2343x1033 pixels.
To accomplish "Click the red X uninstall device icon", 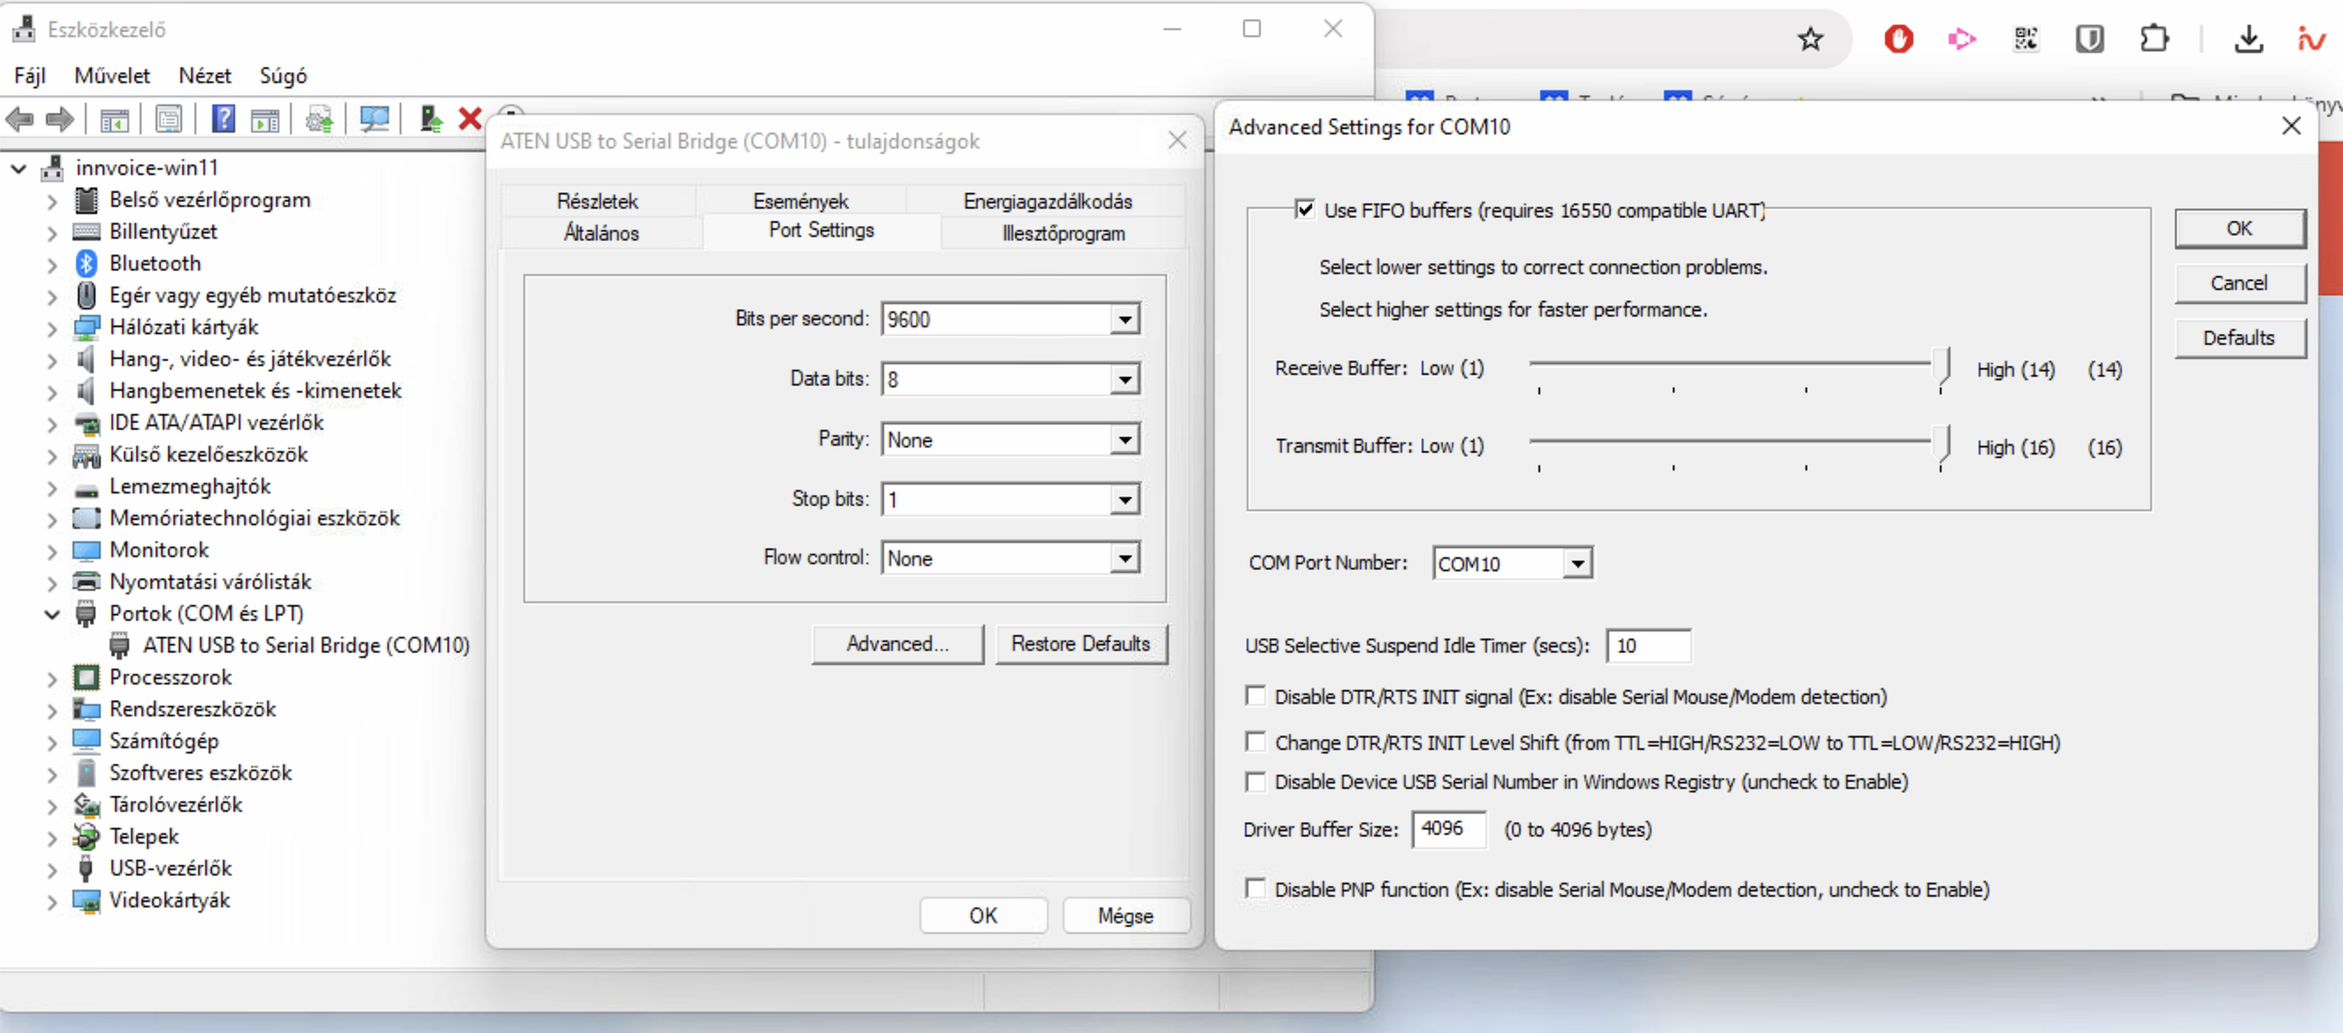I will click(469, 119).
